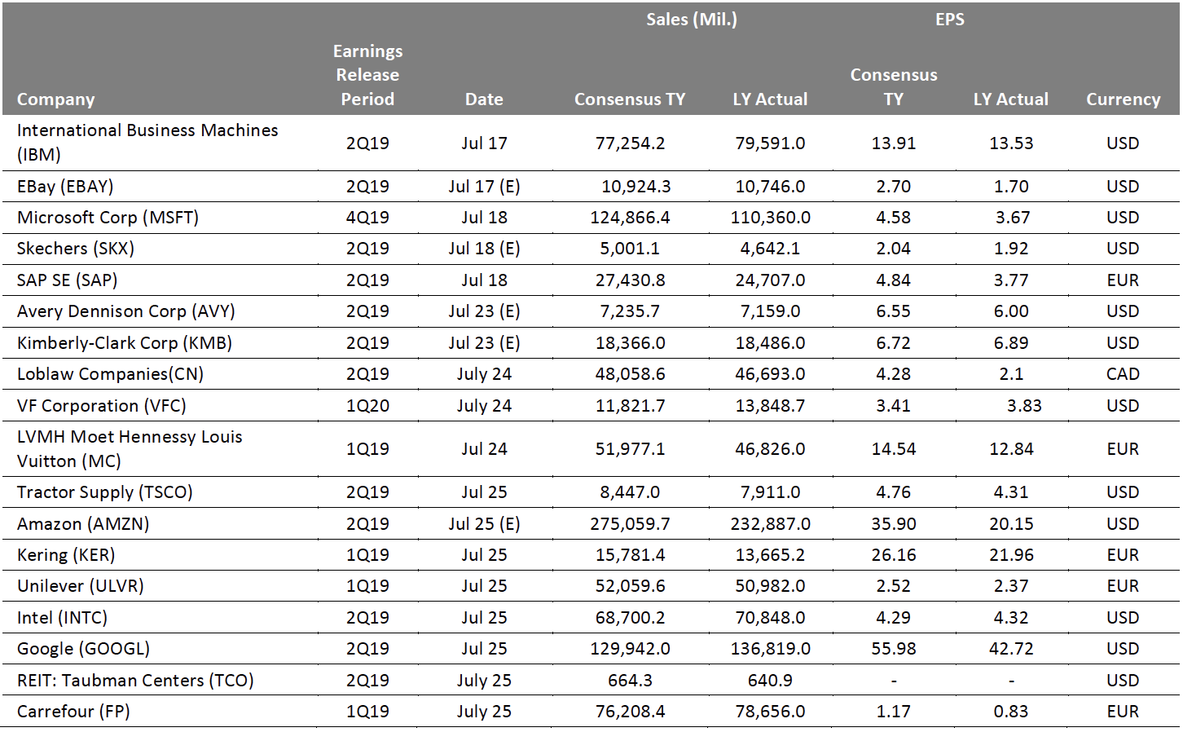Image resolution: width=1183 pixels, height=732 pixels.
Task: Select Microsoft period cell 4Q19
Action: [367, 218]
